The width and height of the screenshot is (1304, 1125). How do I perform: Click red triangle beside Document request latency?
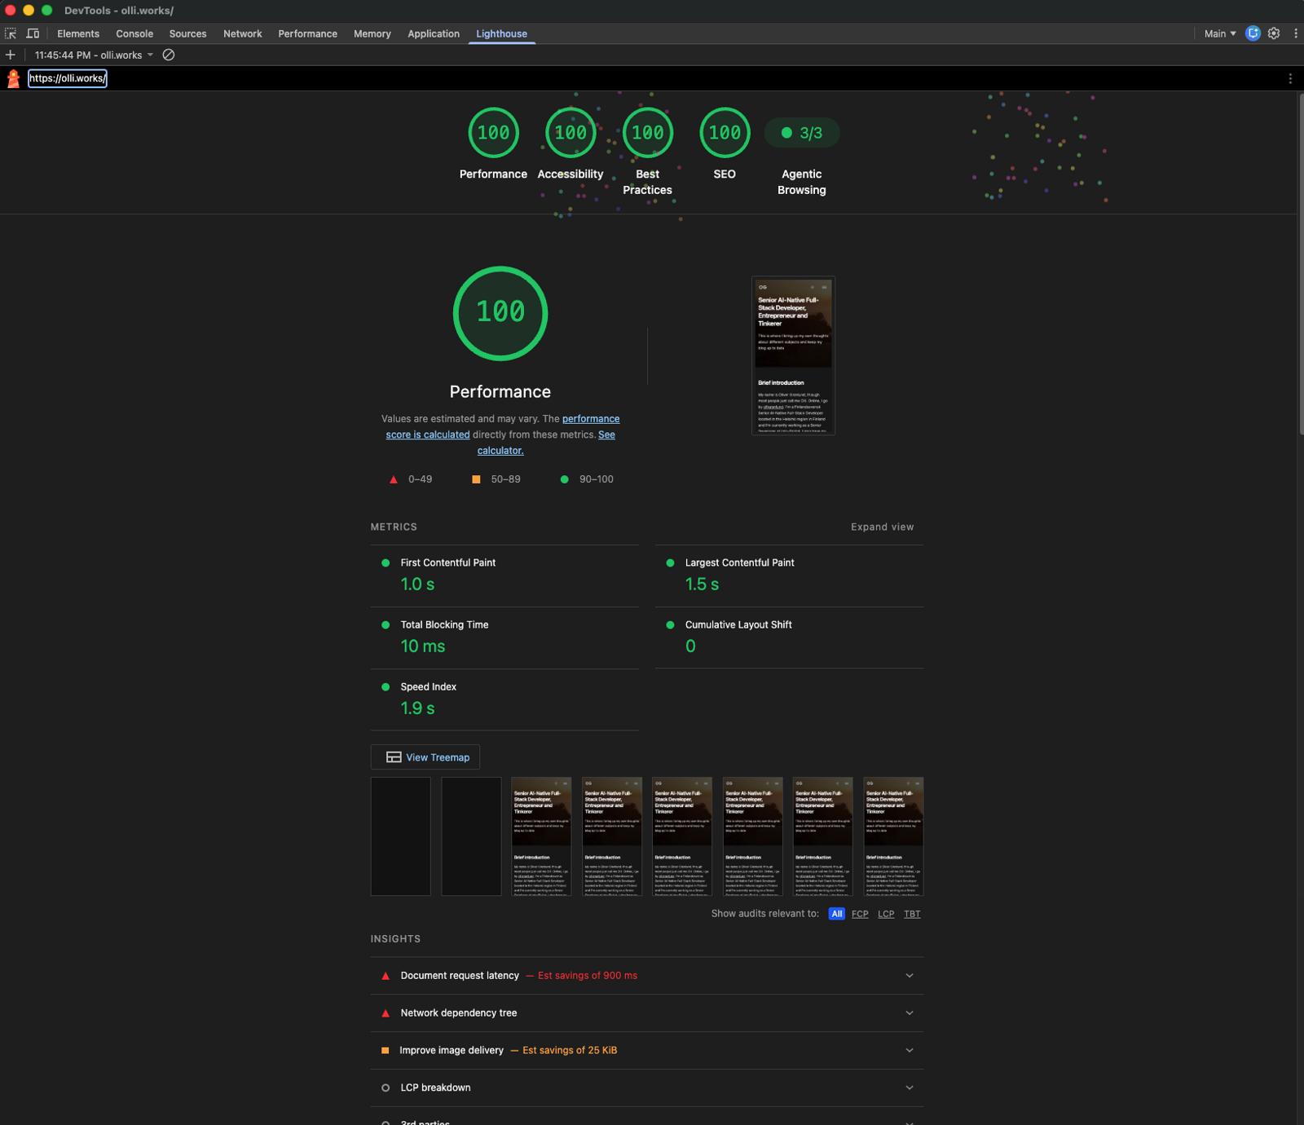(385, 976)
